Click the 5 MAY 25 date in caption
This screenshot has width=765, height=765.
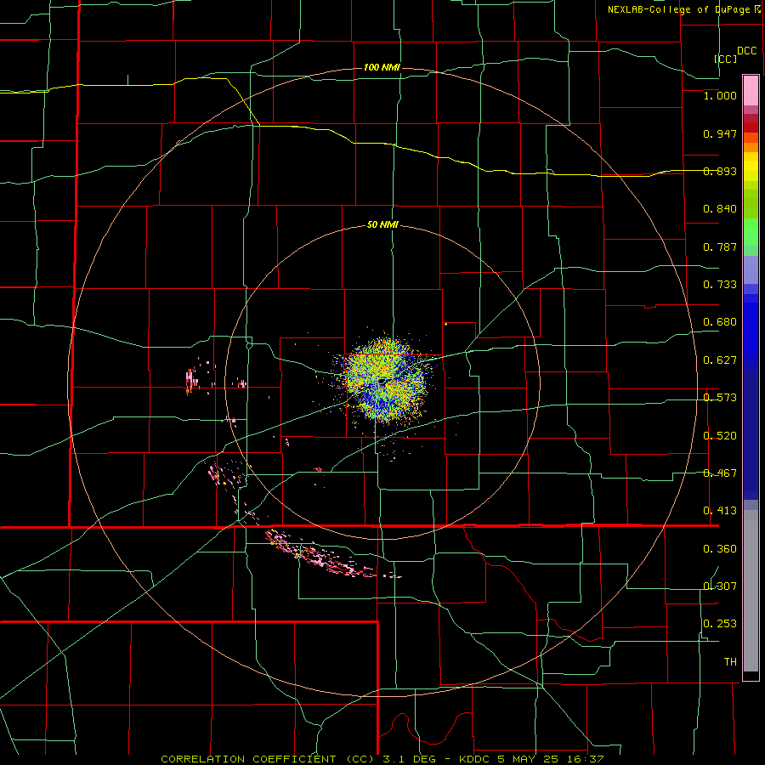coord(530,759)
